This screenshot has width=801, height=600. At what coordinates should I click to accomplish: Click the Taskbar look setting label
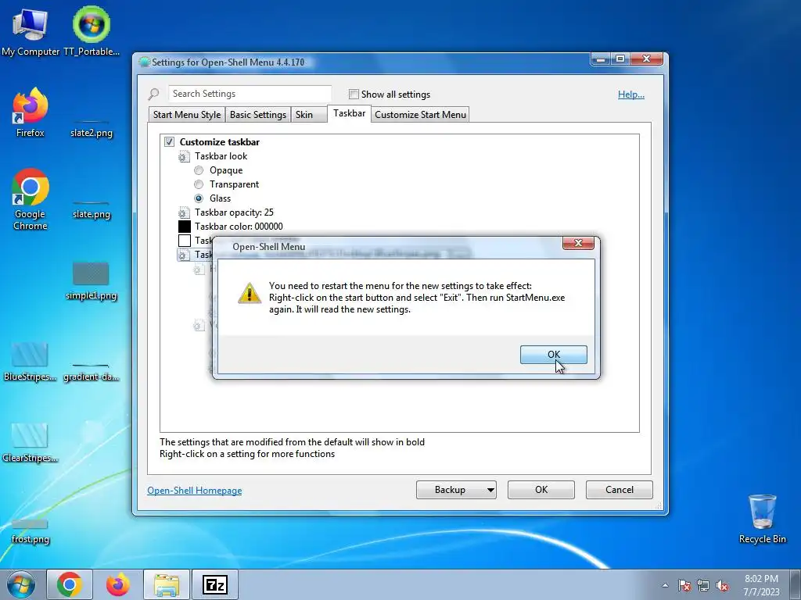coord(221,156)
